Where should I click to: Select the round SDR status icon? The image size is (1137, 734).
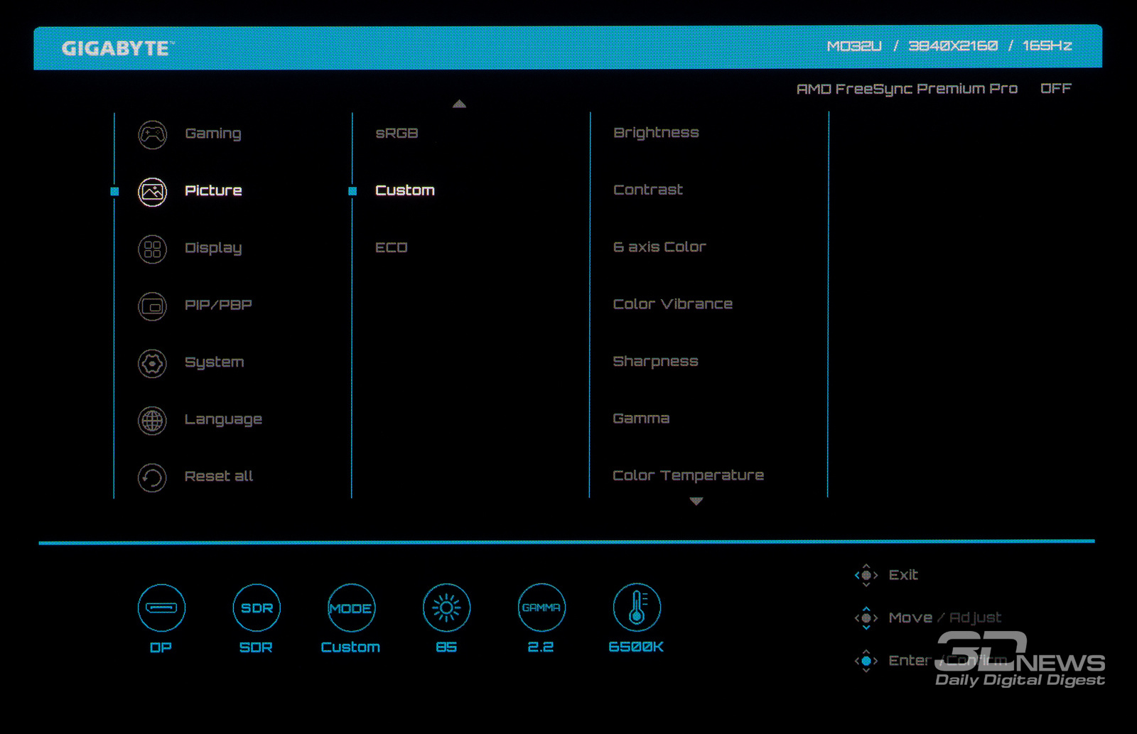[257, 608]
